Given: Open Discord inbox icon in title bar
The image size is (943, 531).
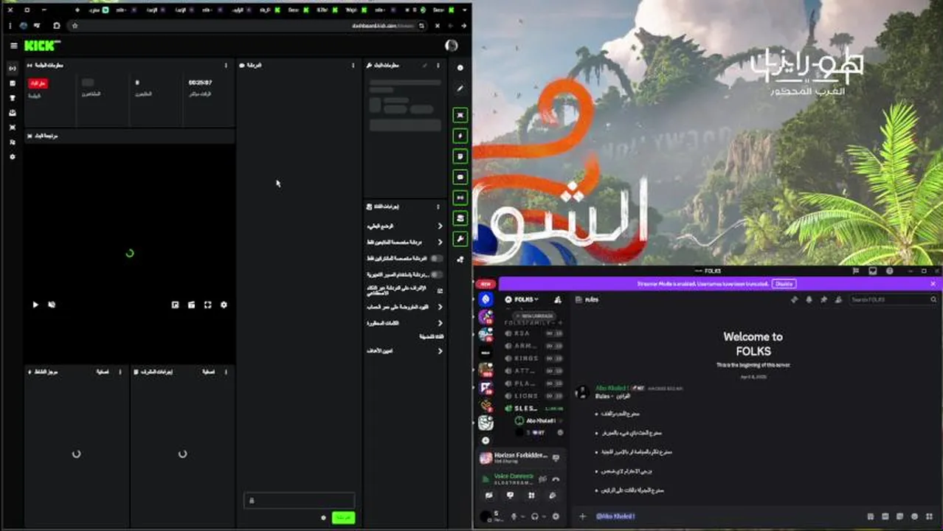Looking at the screenshot, I should pos(872,271).
